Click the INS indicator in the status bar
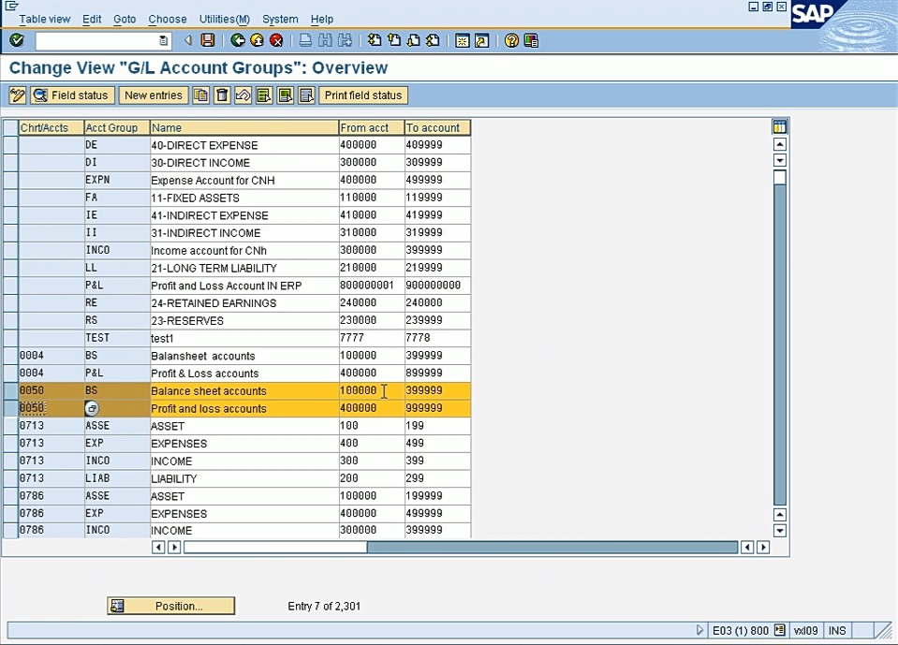Image resolution: width=898 pixels, height=645 pixels. 837,630
